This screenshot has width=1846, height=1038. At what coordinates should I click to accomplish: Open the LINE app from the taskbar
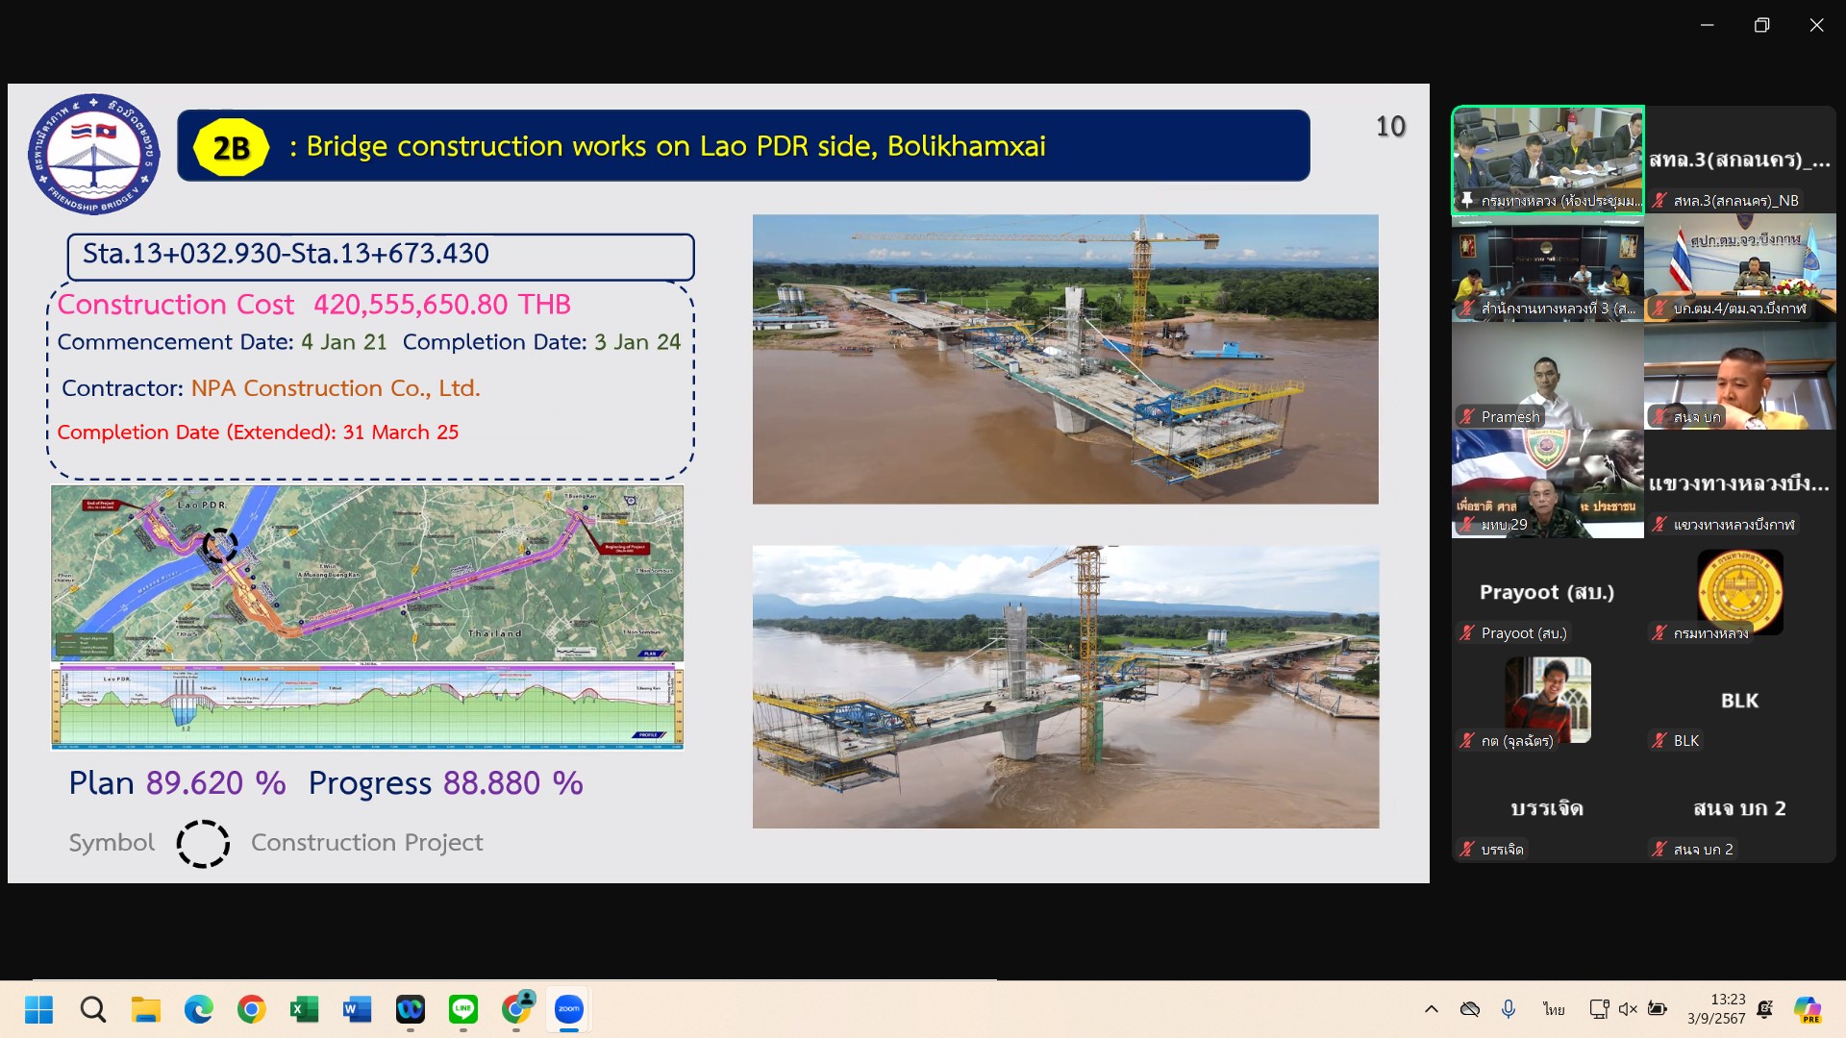(x=463, y=1009)
